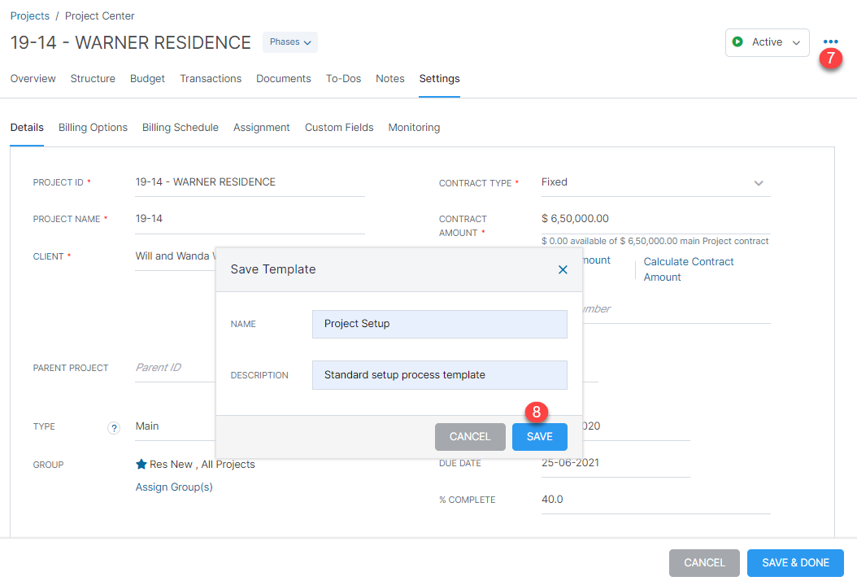Select the Settings tab
The image size is (857, 581).
(439, 79)
